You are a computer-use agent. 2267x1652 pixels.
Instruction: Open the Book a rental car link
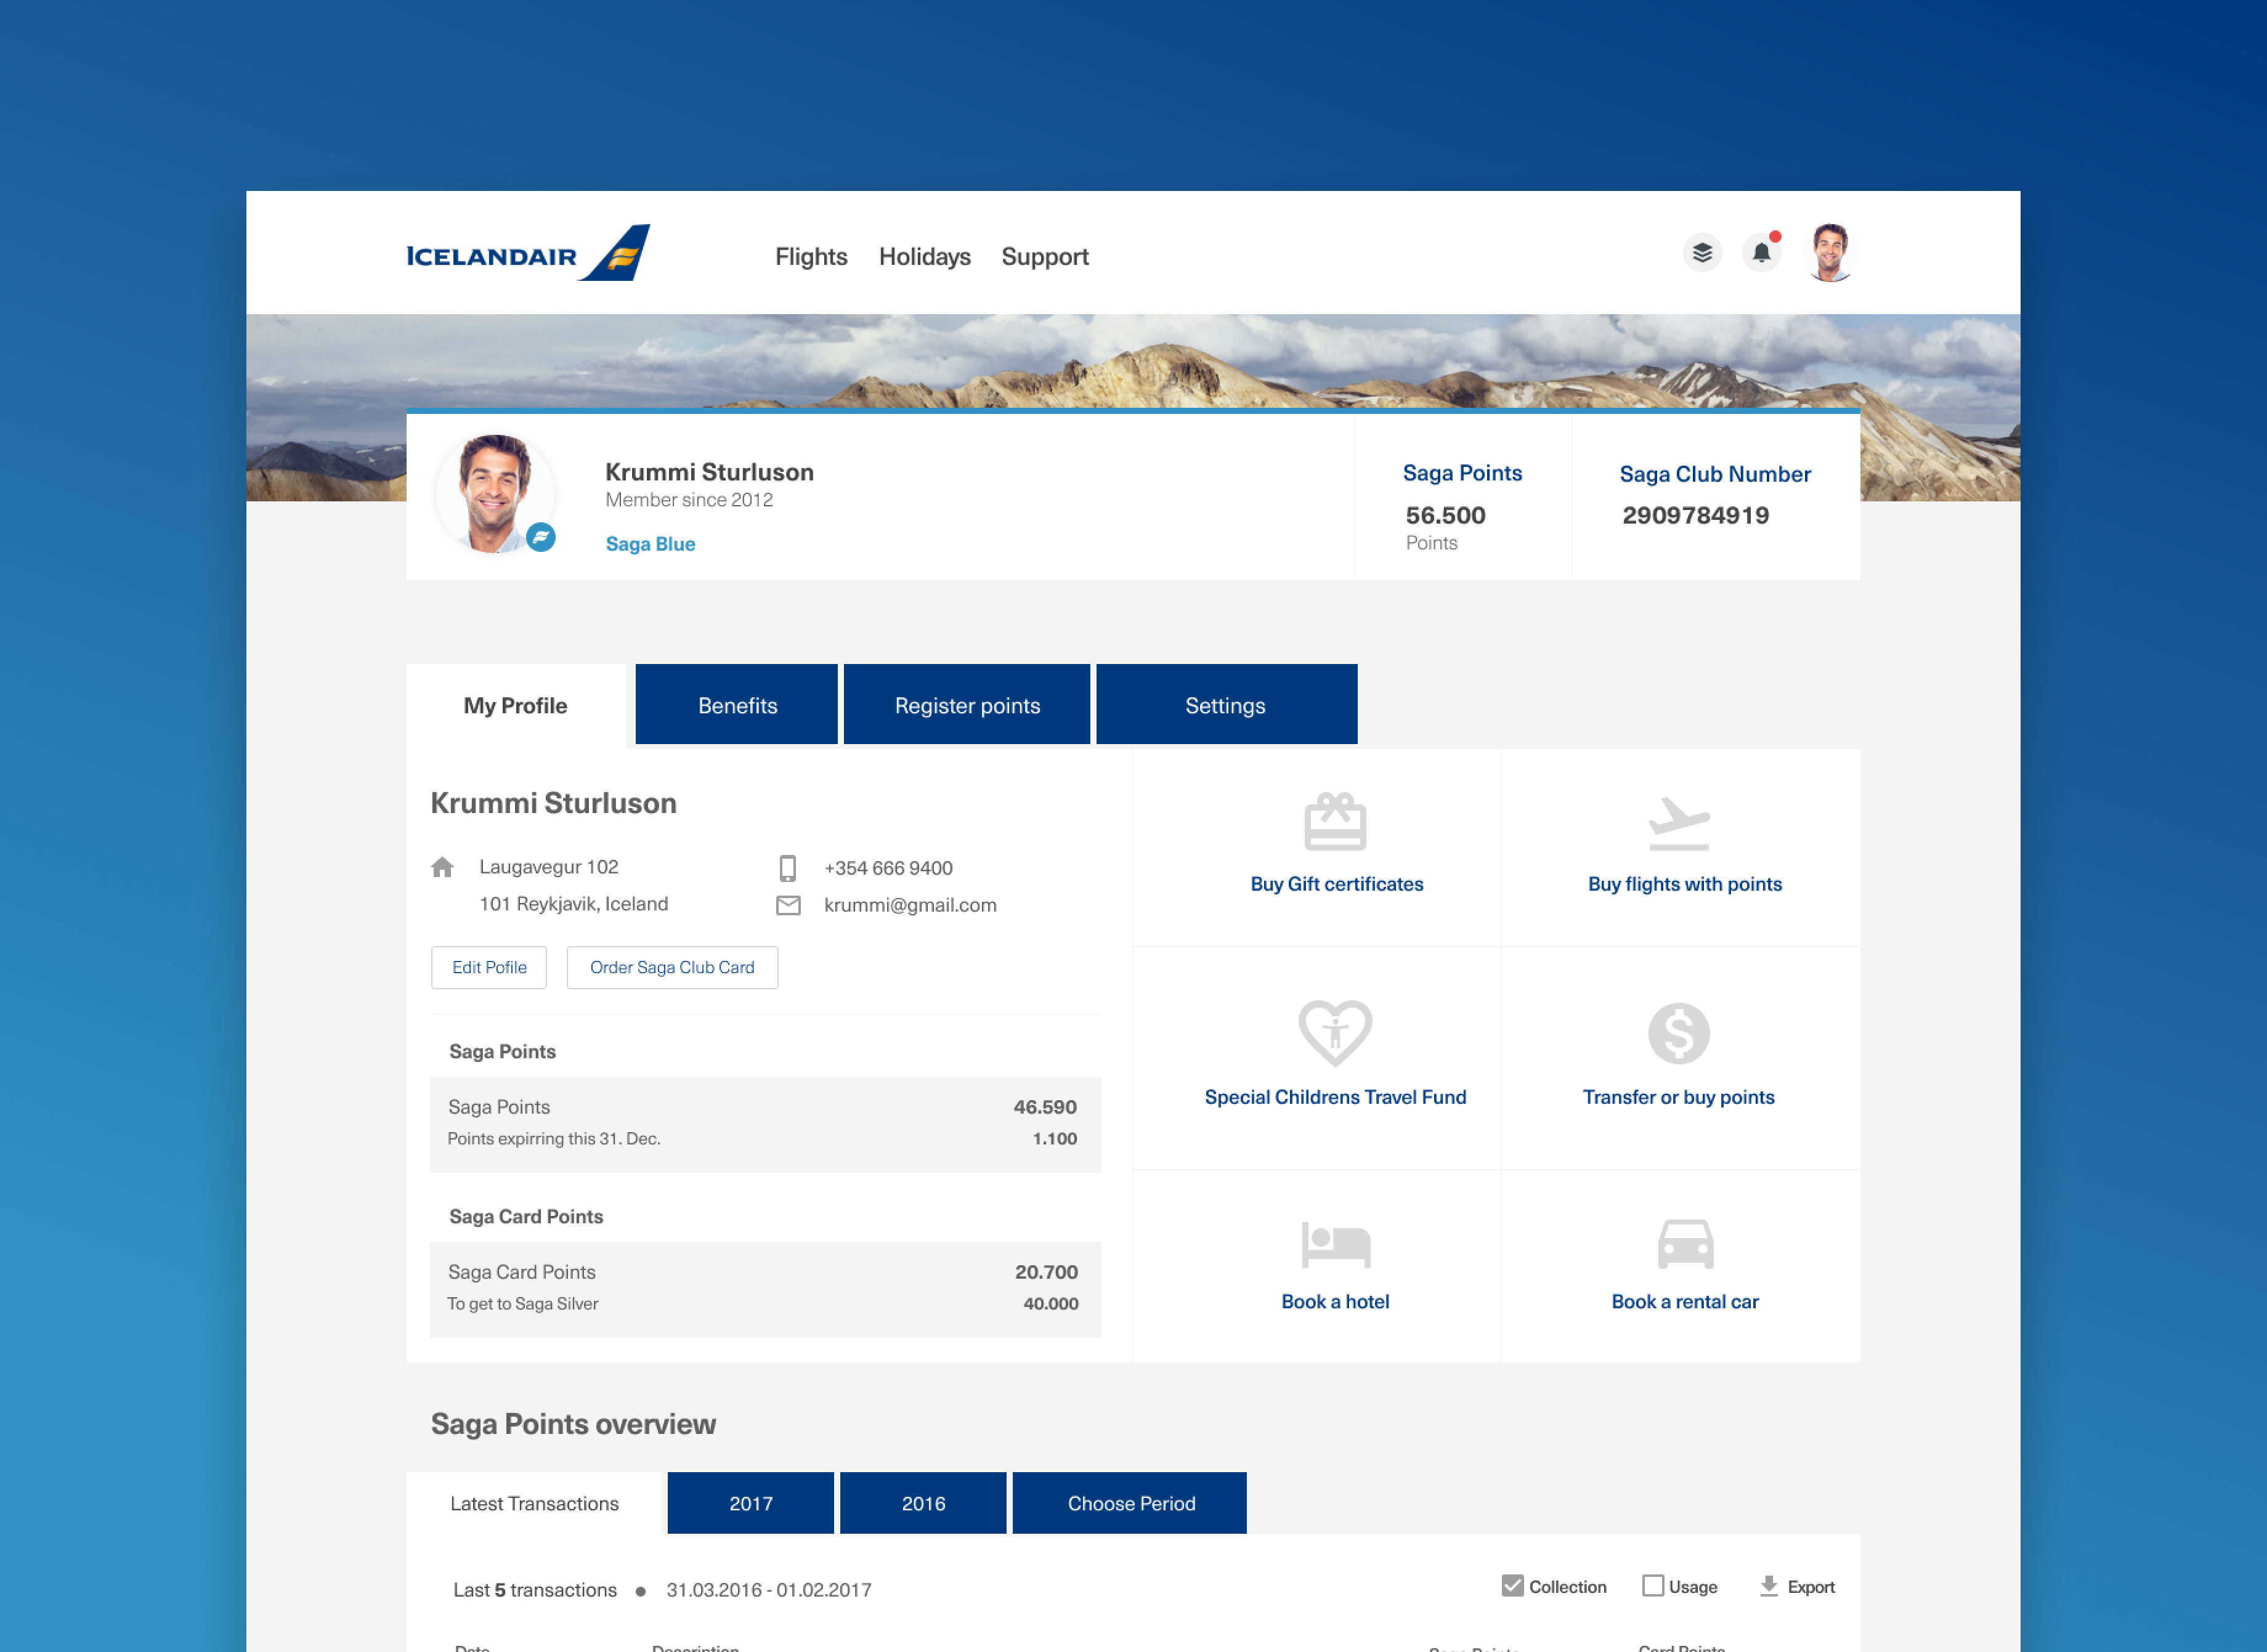[1685, 1301]
